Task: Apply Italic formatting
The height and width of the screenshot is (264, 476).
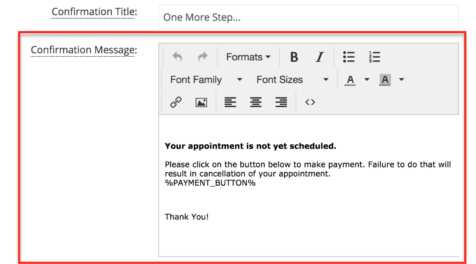Action: 320,57
